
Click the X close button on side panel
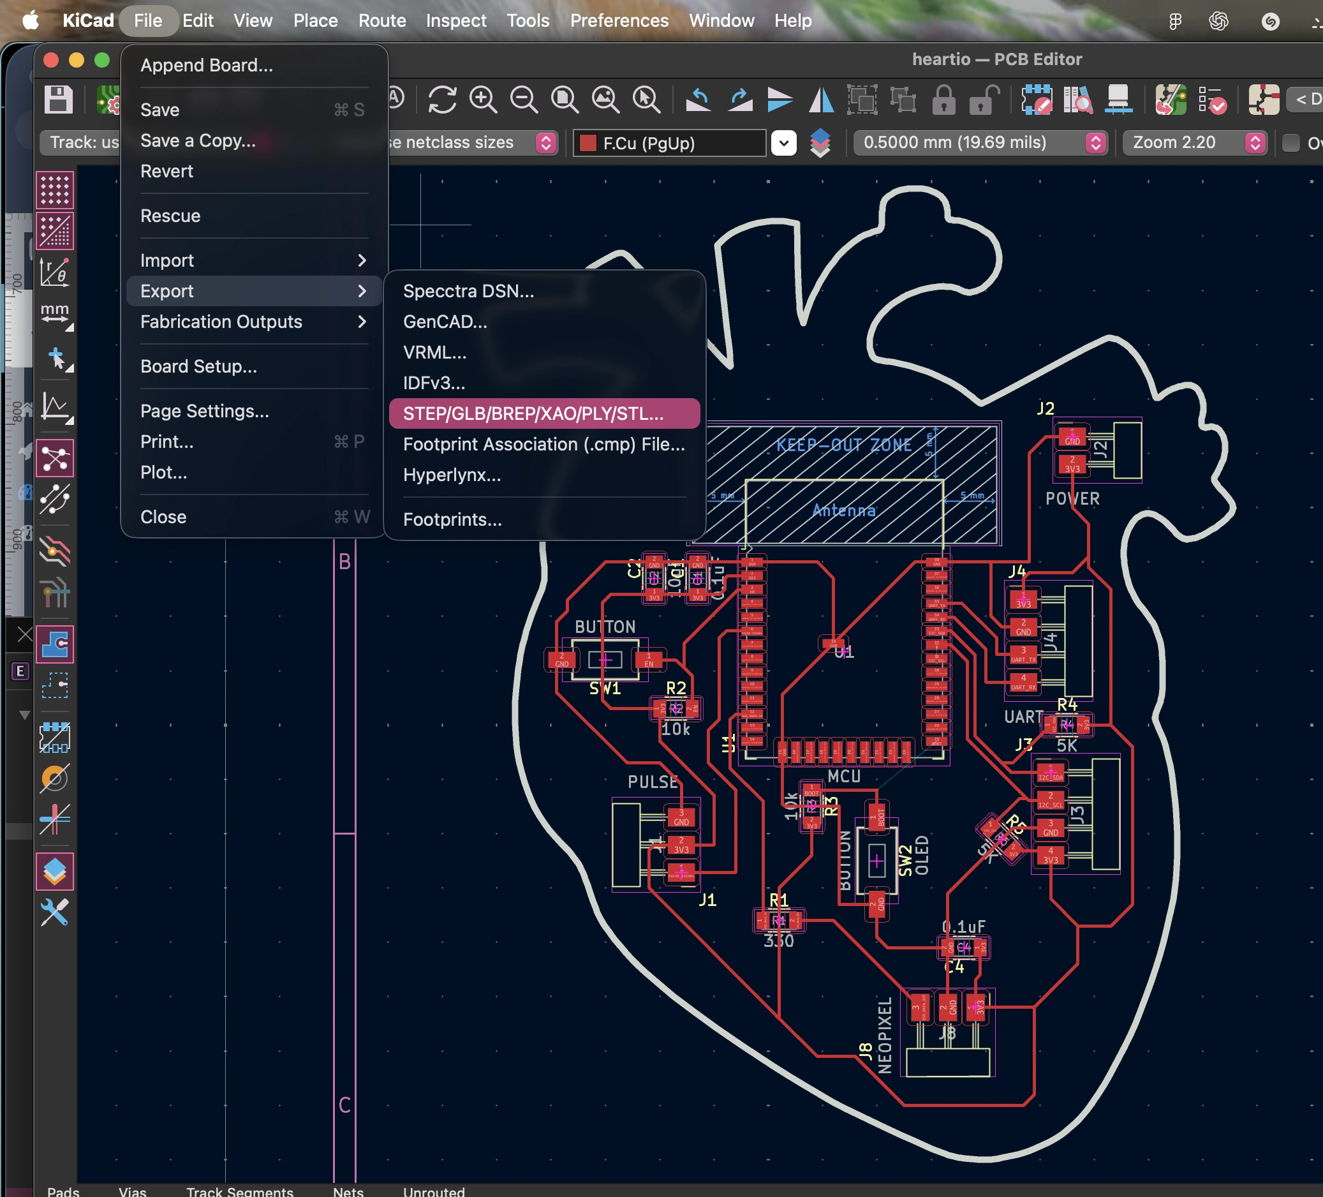point(24,635)
